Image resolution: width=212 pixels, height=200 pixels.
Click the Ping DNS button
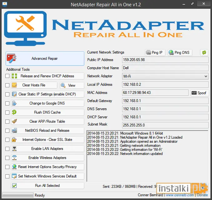pos(180,53)
